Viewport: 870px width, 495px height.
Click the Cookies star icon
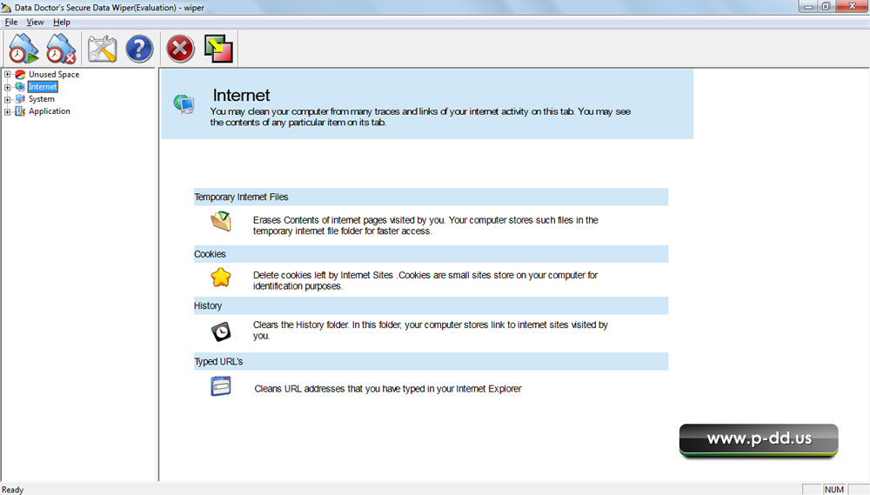(221, 277)
